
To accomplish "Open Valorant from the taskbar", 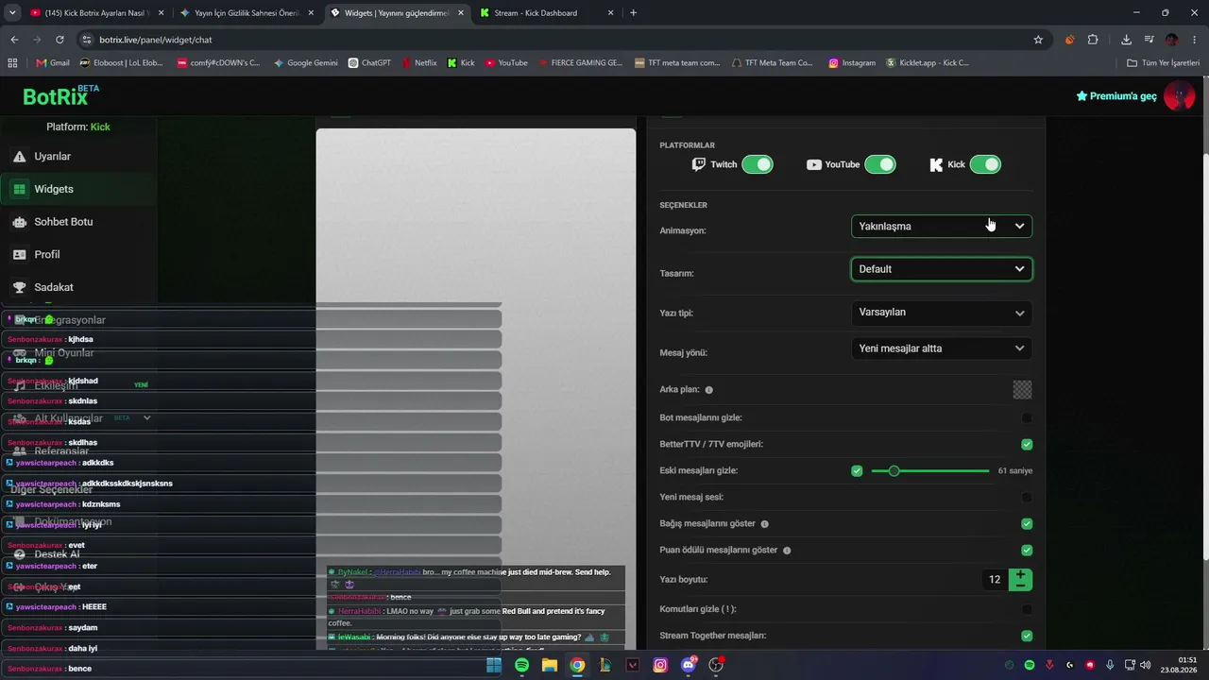I will [633, 665].
